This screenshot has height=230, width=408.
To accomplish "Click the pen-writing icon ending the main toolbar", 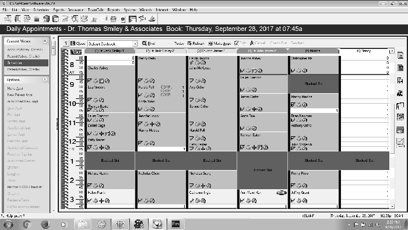I will pos(152,19).
